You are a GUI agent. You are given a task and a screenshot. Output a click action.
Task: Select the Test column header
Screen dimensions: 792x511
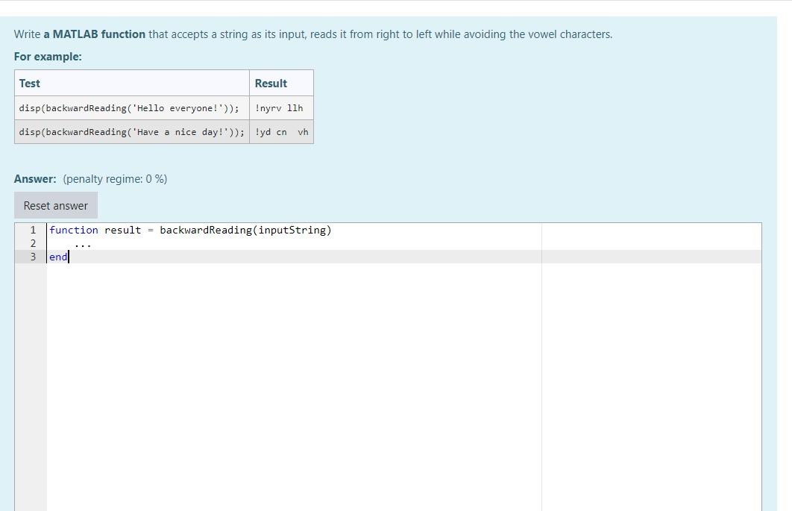(29, 83)
